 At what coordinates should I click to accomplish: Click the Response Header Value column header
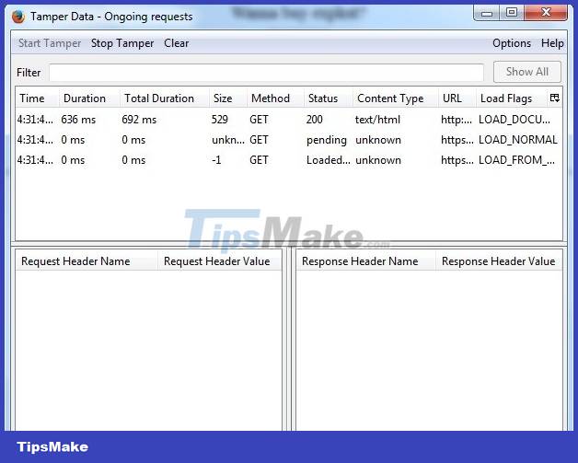(498, 261)
